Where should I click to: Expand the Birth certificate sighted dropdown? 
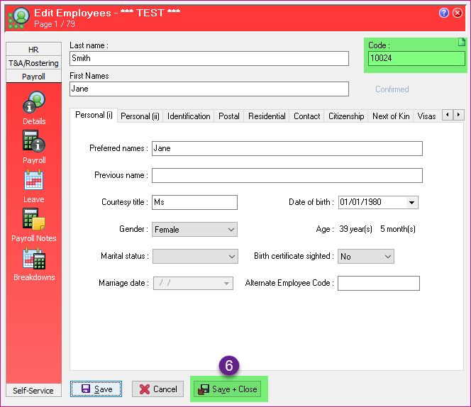pos(387,256)
